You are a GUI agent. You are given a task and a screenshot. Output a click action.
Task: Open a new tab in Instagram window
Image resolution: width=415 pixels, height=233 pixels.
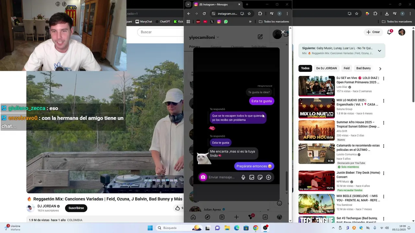tap(247, 5)
